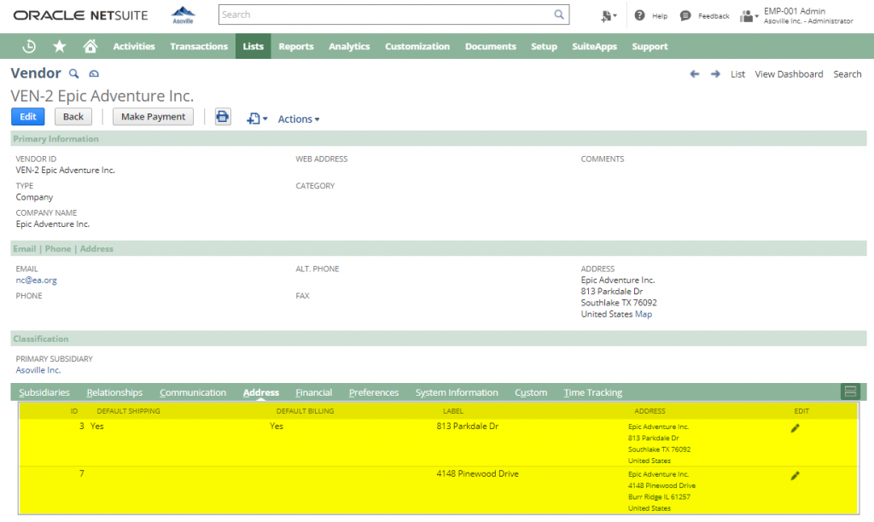Edit the 813 Parkdale Dr address pencil
This screenshot has height=522, width=874.
coord(795,428)
